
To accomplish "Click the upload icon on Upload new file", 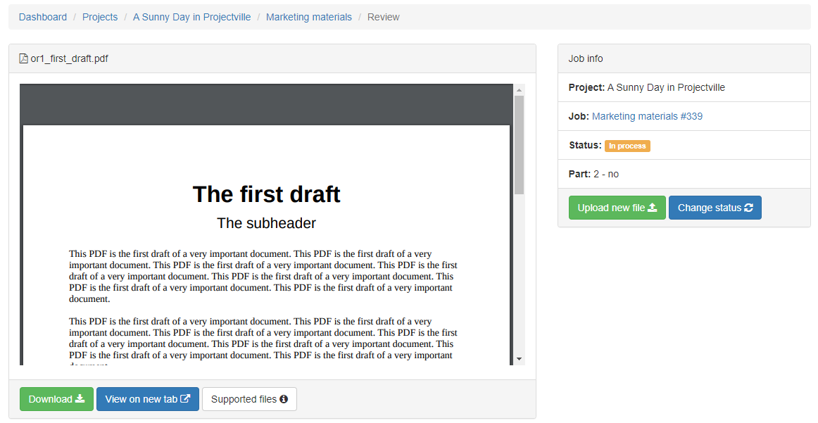I will [653, 208].
